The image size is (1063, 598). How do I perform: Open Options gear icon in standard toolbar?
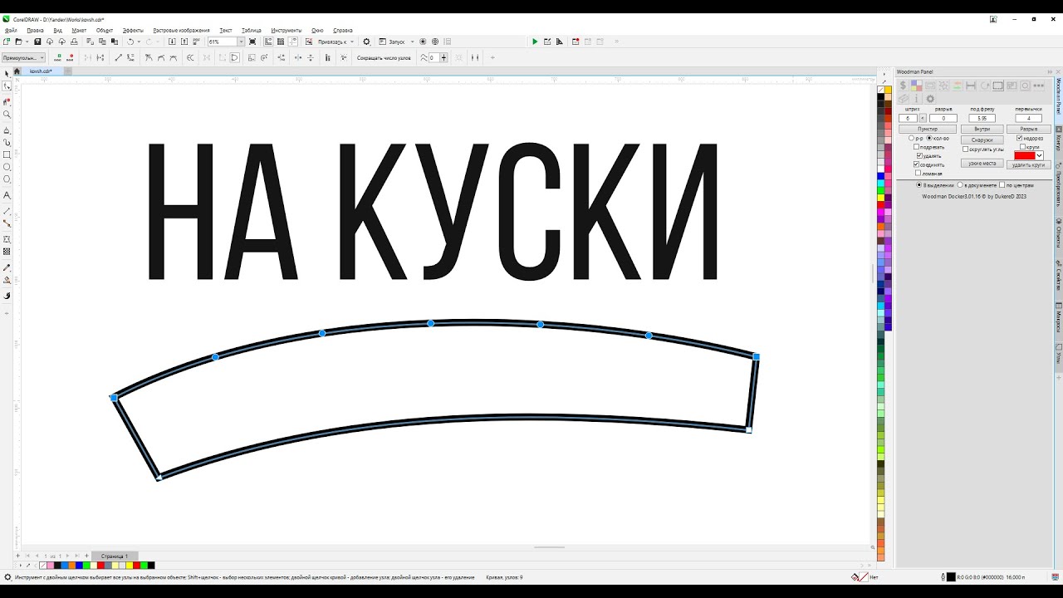click(x=366, y=42)
